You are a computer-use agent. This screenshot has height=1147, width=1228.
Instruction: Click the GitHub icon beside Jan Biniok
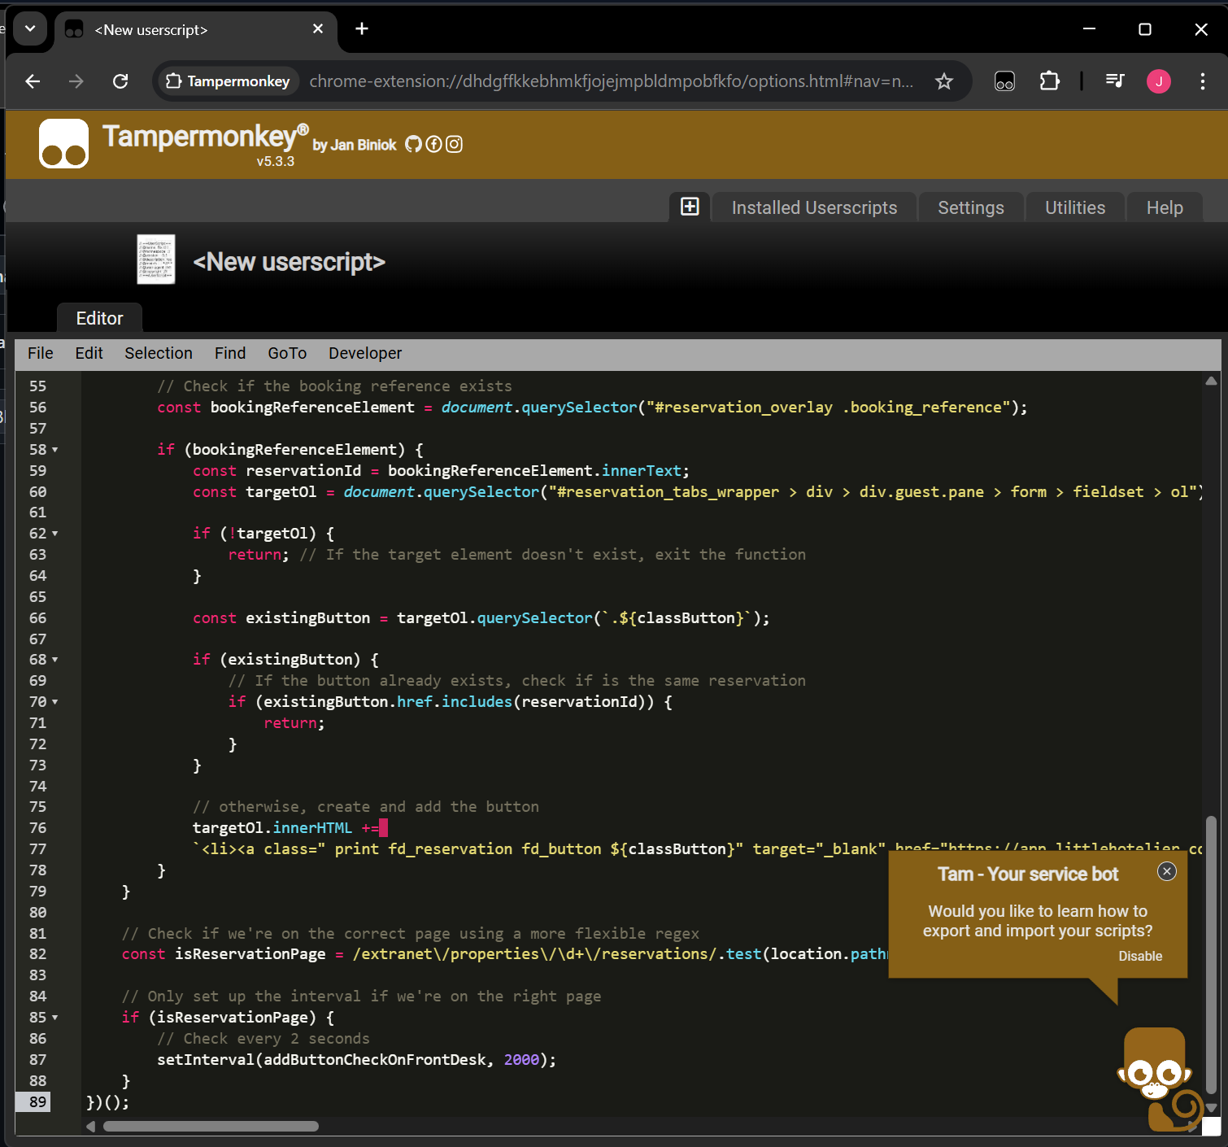point(413,145)
